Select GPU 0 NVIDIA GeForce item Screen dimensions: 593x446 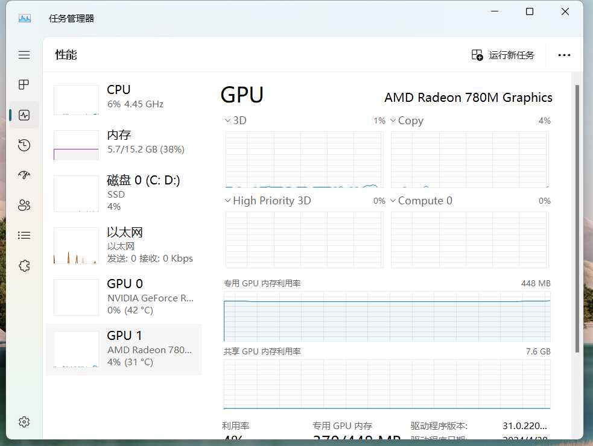coord(124,298)
